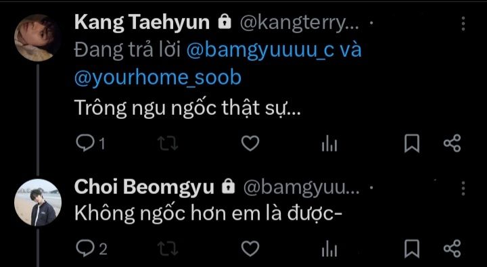Like Kang Taehyun's tweet
This screenshot has width=487, height=267.
pyautogui.click(x=250, y=144)
